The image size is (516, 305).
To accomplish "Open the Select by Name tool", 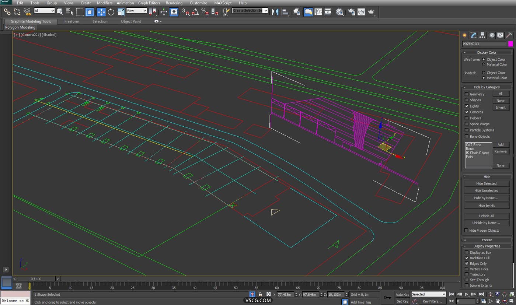I will click(70, 12).
